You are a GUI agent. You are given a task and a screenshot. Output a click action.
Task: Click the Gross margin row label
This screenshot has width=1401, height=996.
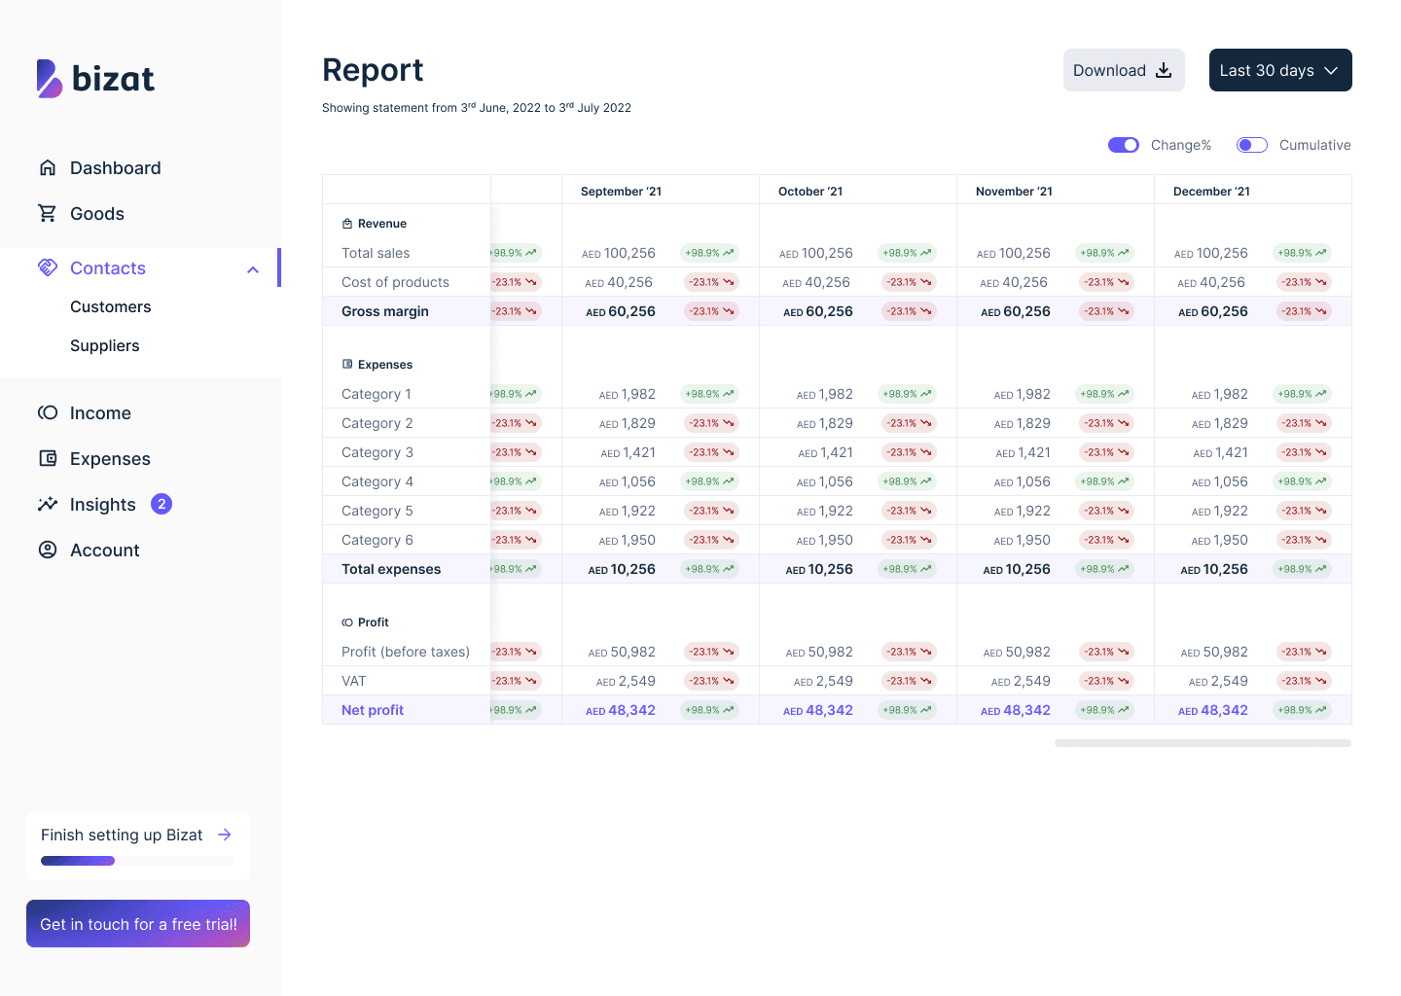(x=385, y=311)
